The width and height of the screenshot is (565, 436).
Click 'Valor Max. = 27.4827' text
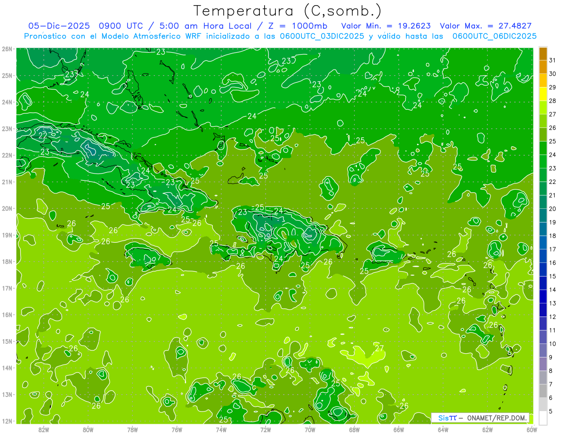[485, 26]
